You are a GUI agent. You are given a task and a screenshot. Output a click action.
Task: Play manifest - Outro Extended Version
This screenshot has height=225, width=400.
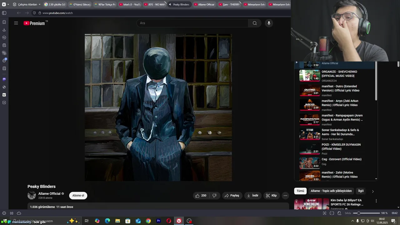(334, 91)
